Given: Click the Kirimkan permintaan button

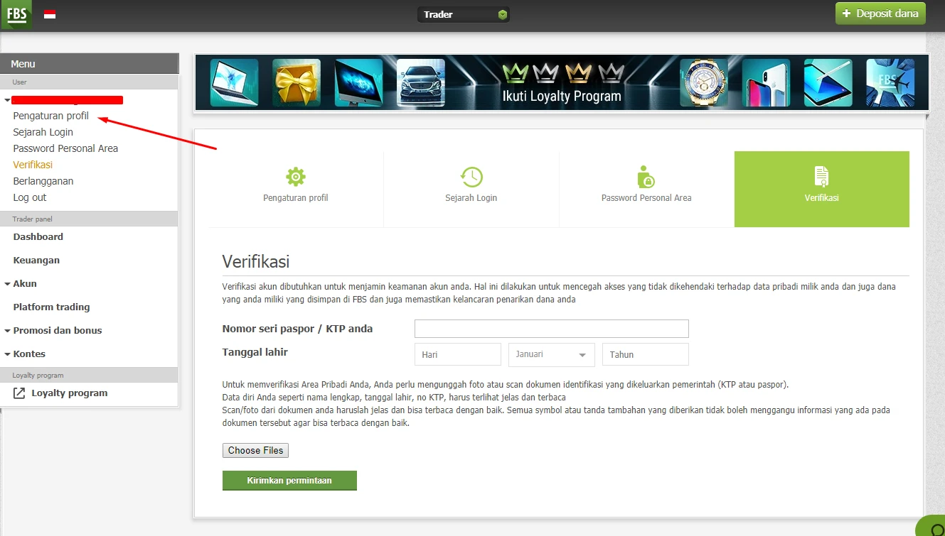Looking at the screenshot, I should (289, 481).
